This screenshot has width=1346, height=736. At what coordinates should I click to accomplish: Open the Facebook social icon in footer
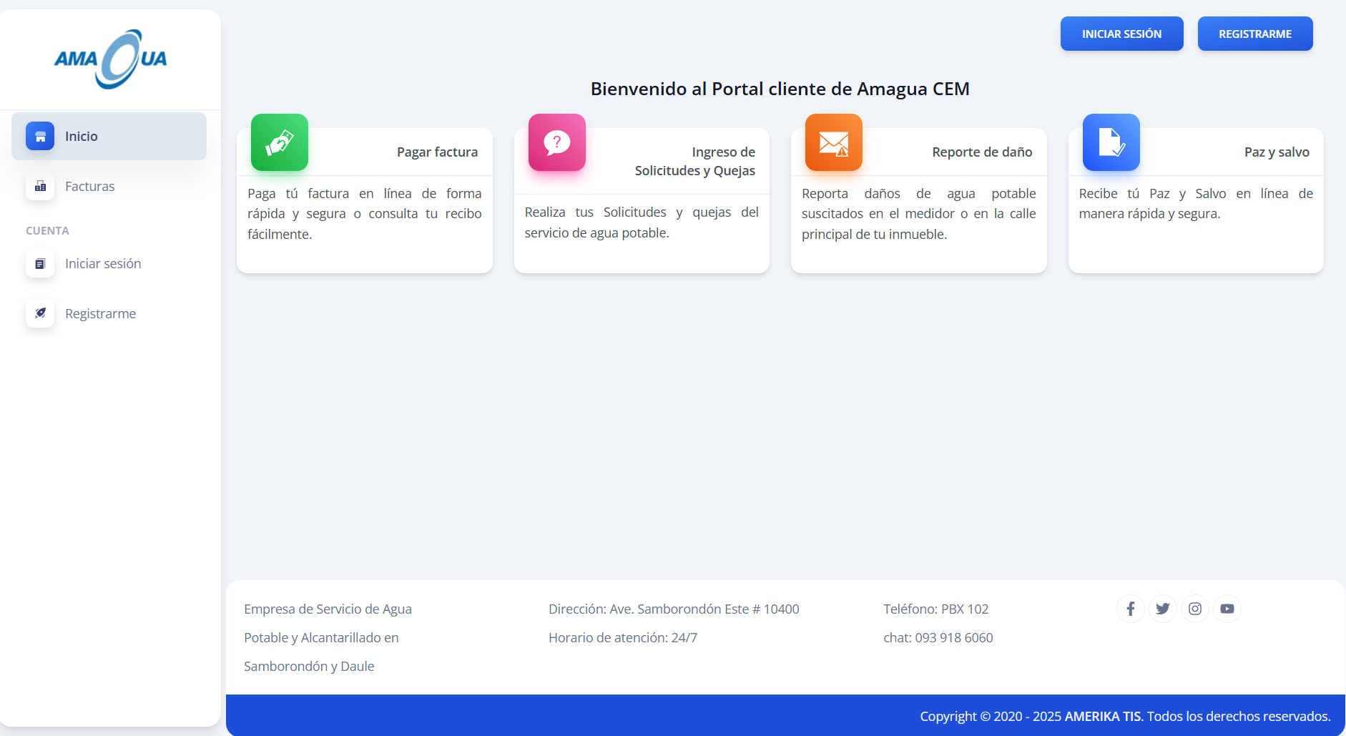click(x=1130, y=609)
